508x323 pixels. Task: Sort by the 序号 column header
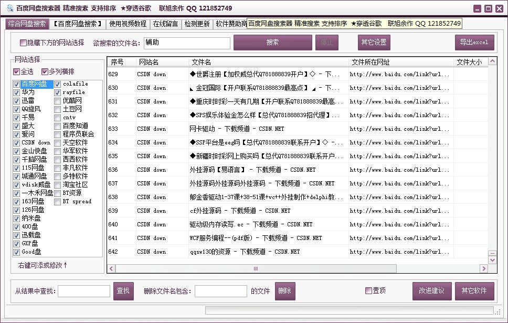tap(122, 62)
